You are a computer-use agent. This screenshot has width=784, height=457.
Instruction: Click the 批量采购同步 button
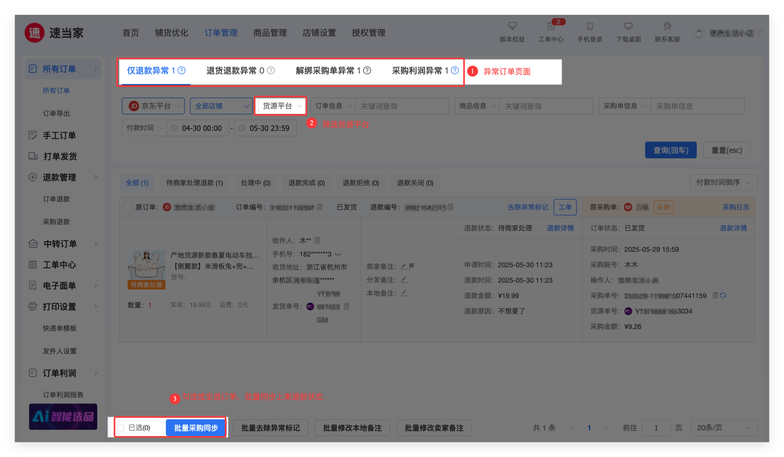pos(196,428)
